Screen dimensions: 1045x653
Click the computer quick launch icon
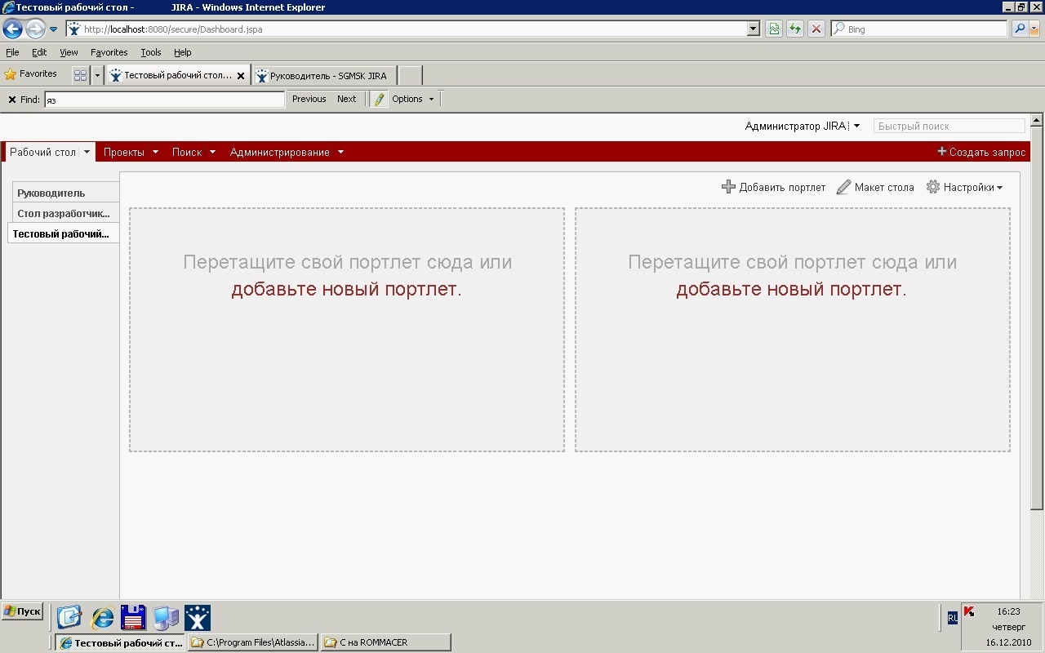tap(166, 617)
